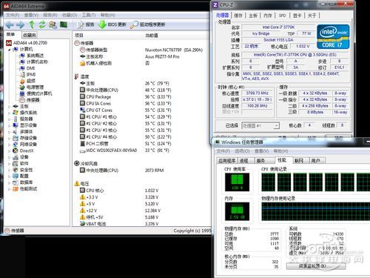
Task: Click the CPU 使用率 gauge in Task Manager
Action: (237, 182)
